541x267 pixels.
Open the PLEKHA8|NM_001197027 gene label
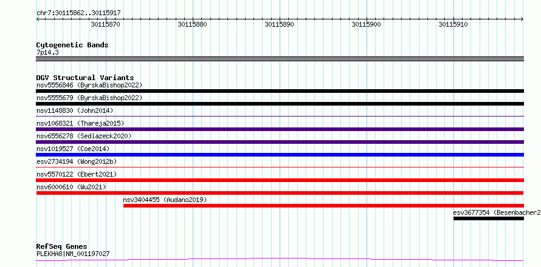pyautogui.click(x=73, y=254)
